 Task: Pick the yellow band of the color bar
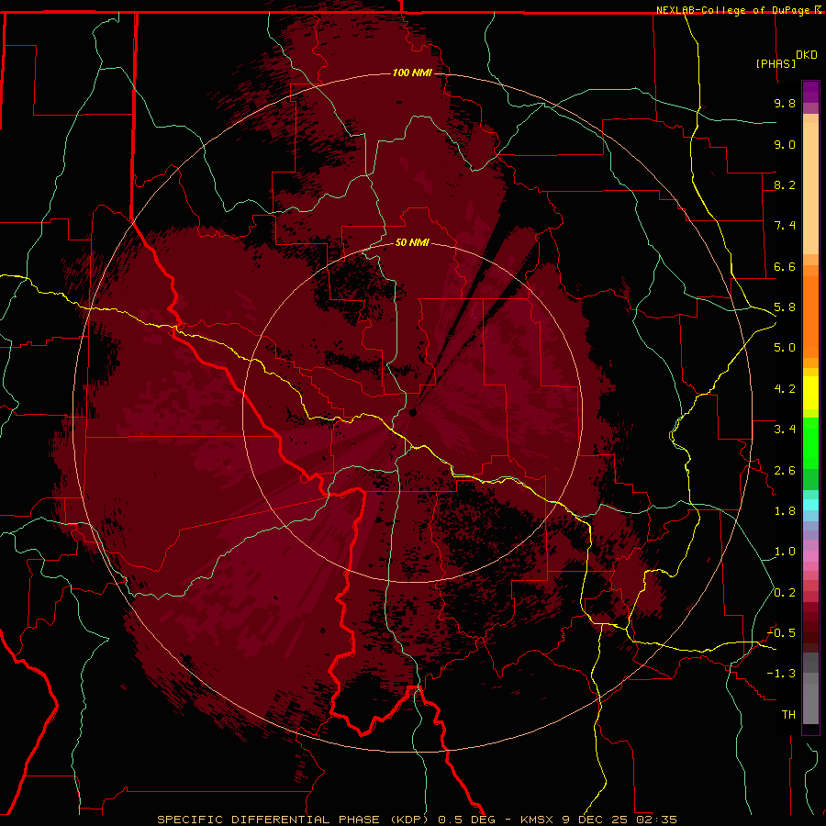pyautogui.click(x=810, y=393)
